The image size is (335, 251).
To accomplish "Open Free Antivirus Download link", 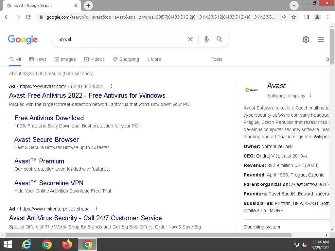I will pyautogui.click(x=49, y=118).
